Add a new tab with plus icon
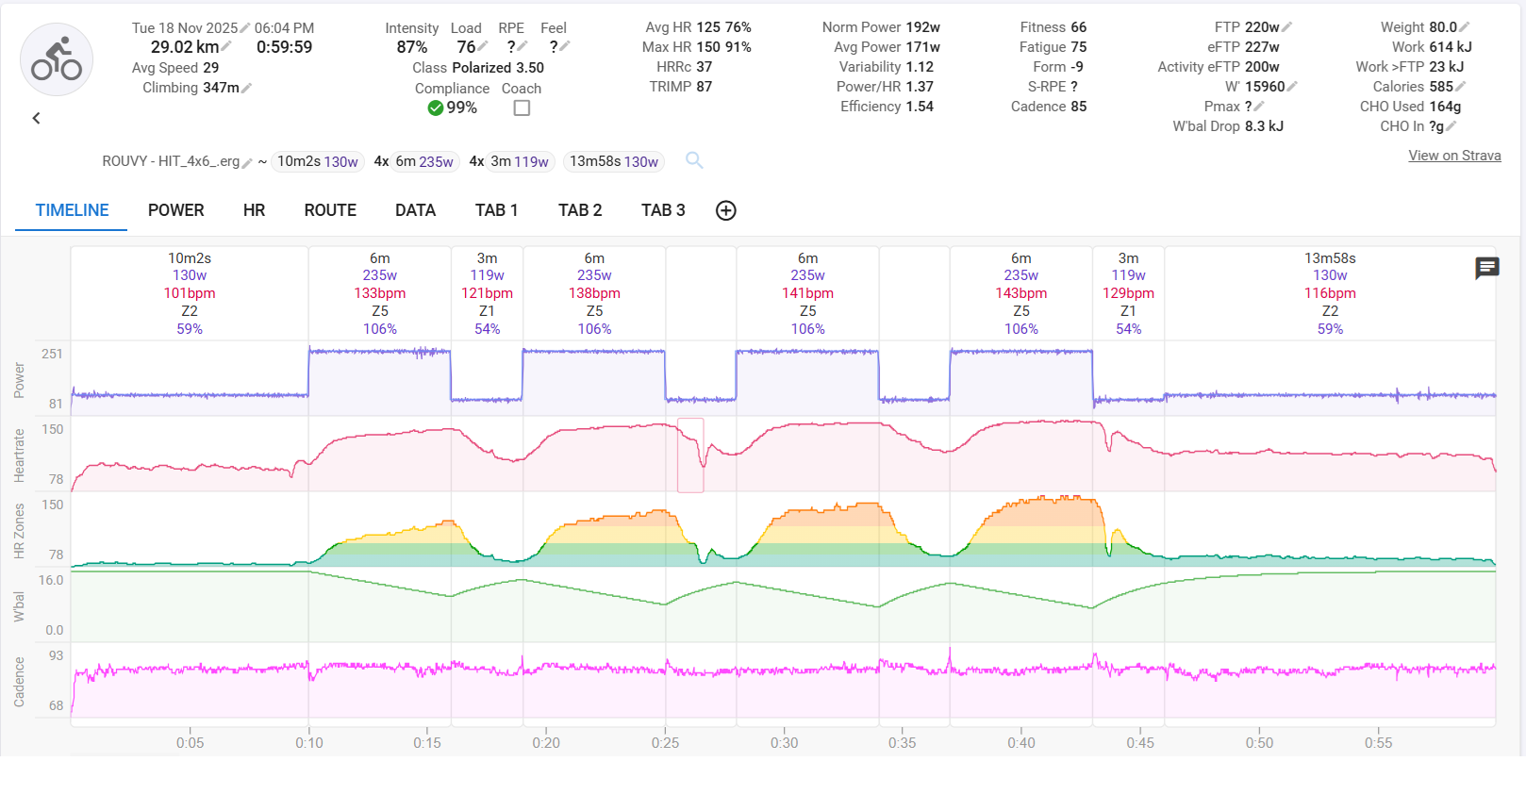 725,210
